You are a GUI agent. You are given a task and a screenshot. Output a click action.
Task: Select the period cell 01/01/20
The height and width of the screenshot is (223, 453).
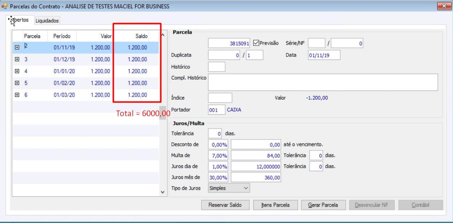coord(64,71)
